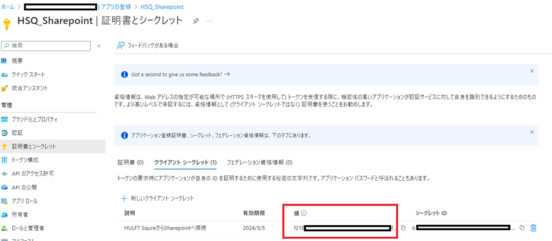Open API の公開 in sidebar
552x241 pixels.
24,187
